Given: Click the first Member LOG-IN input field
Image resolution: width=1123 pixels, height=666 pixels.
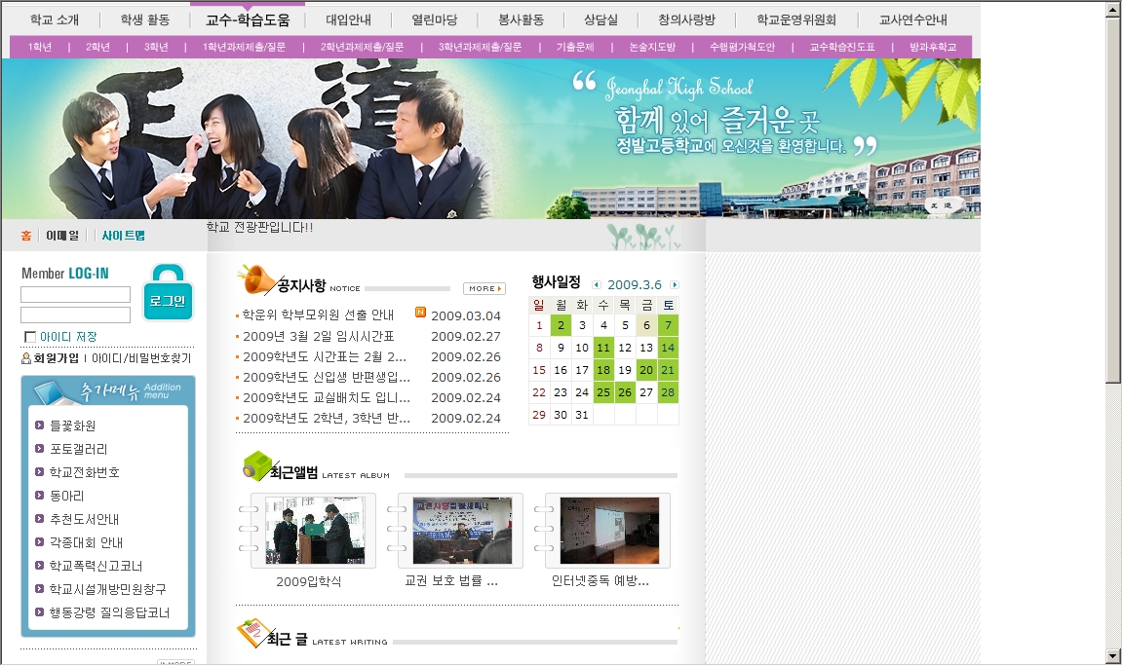Looking at the screenshot, I should click(x=75, y=294).
